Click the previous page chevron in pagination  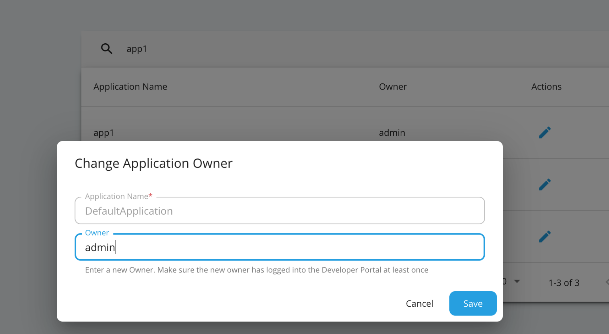607,282
